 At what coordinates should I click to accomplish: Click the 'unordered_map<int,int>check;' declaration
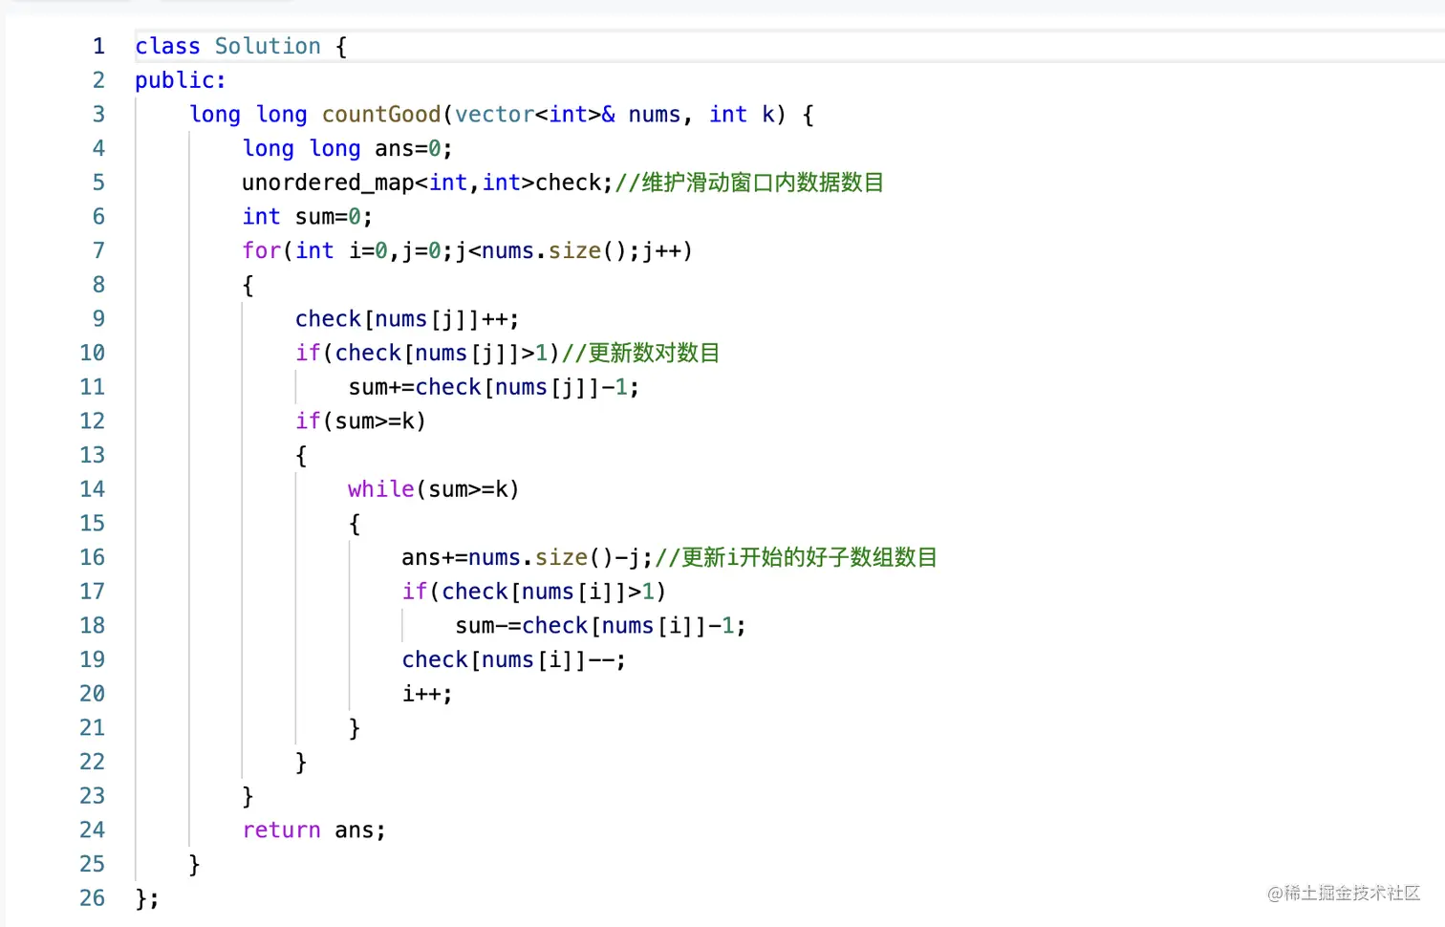[x=427, y=183]
